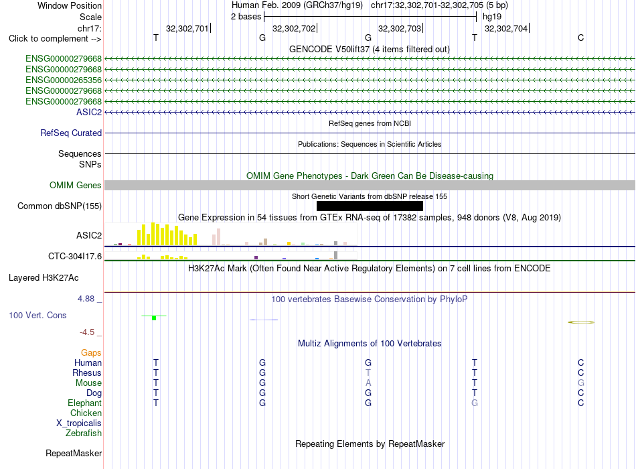Screen dimensions: 636x469
Task: Click the black dbSNP variant item
Action: pos(370,206)
